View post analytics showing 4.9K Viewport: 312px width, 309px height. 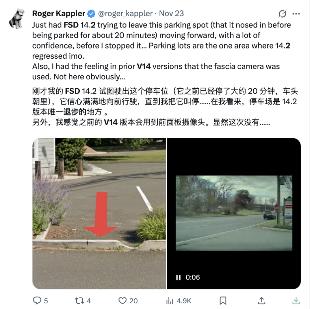(x=179, y=301)
